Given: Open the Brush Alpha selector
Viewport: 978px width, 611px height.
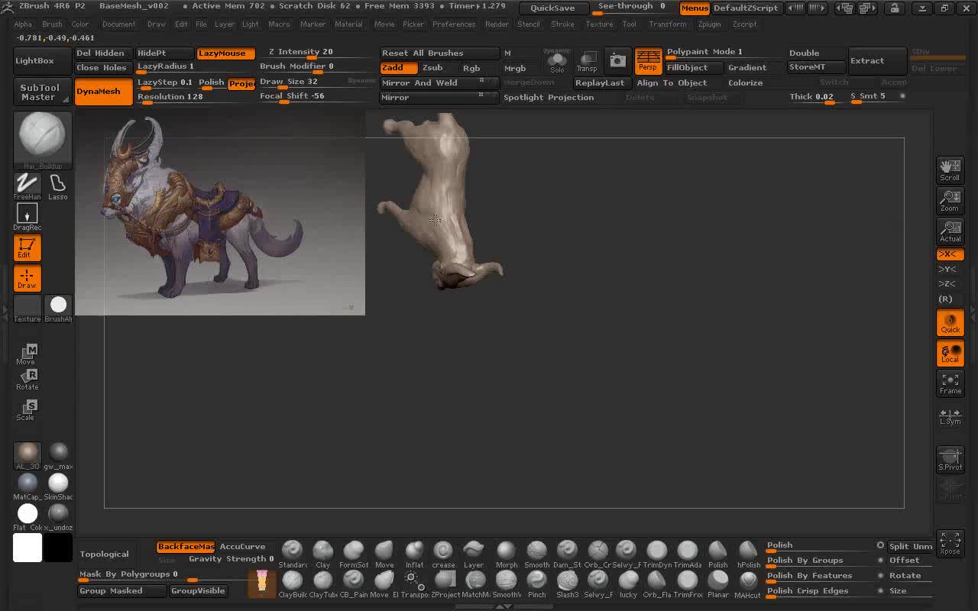Looking at the screenshot, I should [x=58, y=309].
